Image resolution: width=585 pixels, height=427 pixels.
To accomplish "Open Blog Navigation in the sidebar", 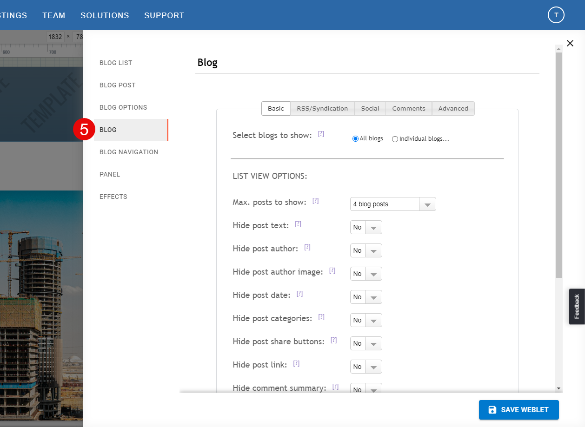I will coord(129,152).
